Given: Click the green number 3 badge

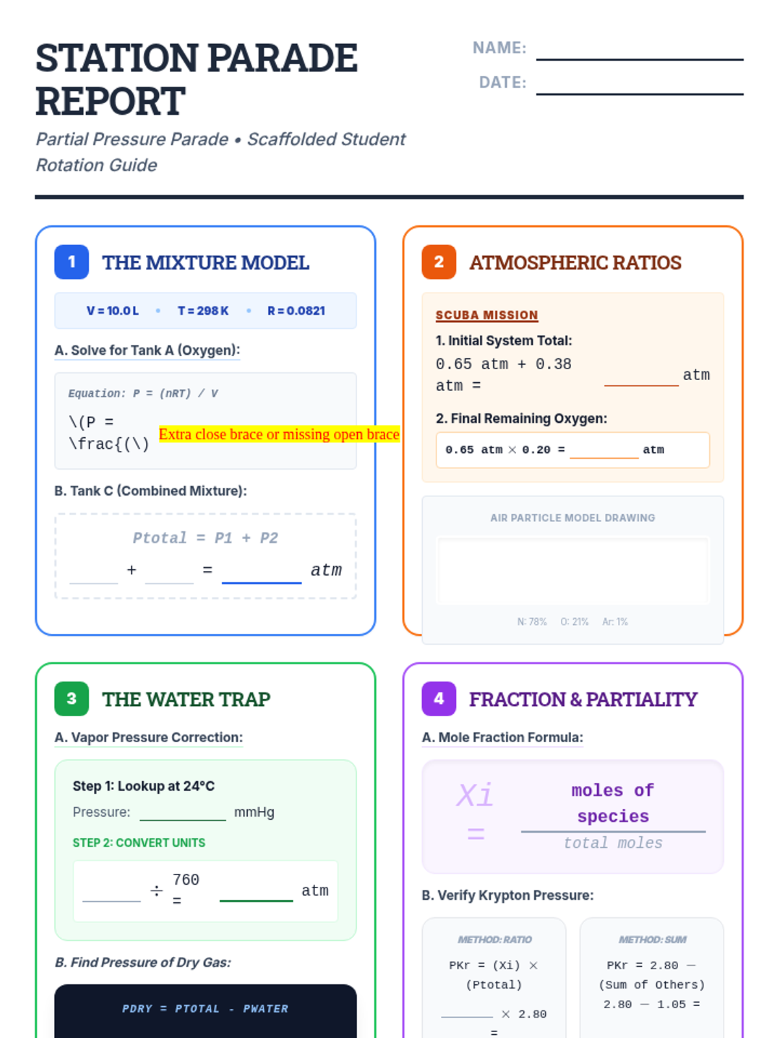Looking at the screenshot, I should click(x=71, y=699).
